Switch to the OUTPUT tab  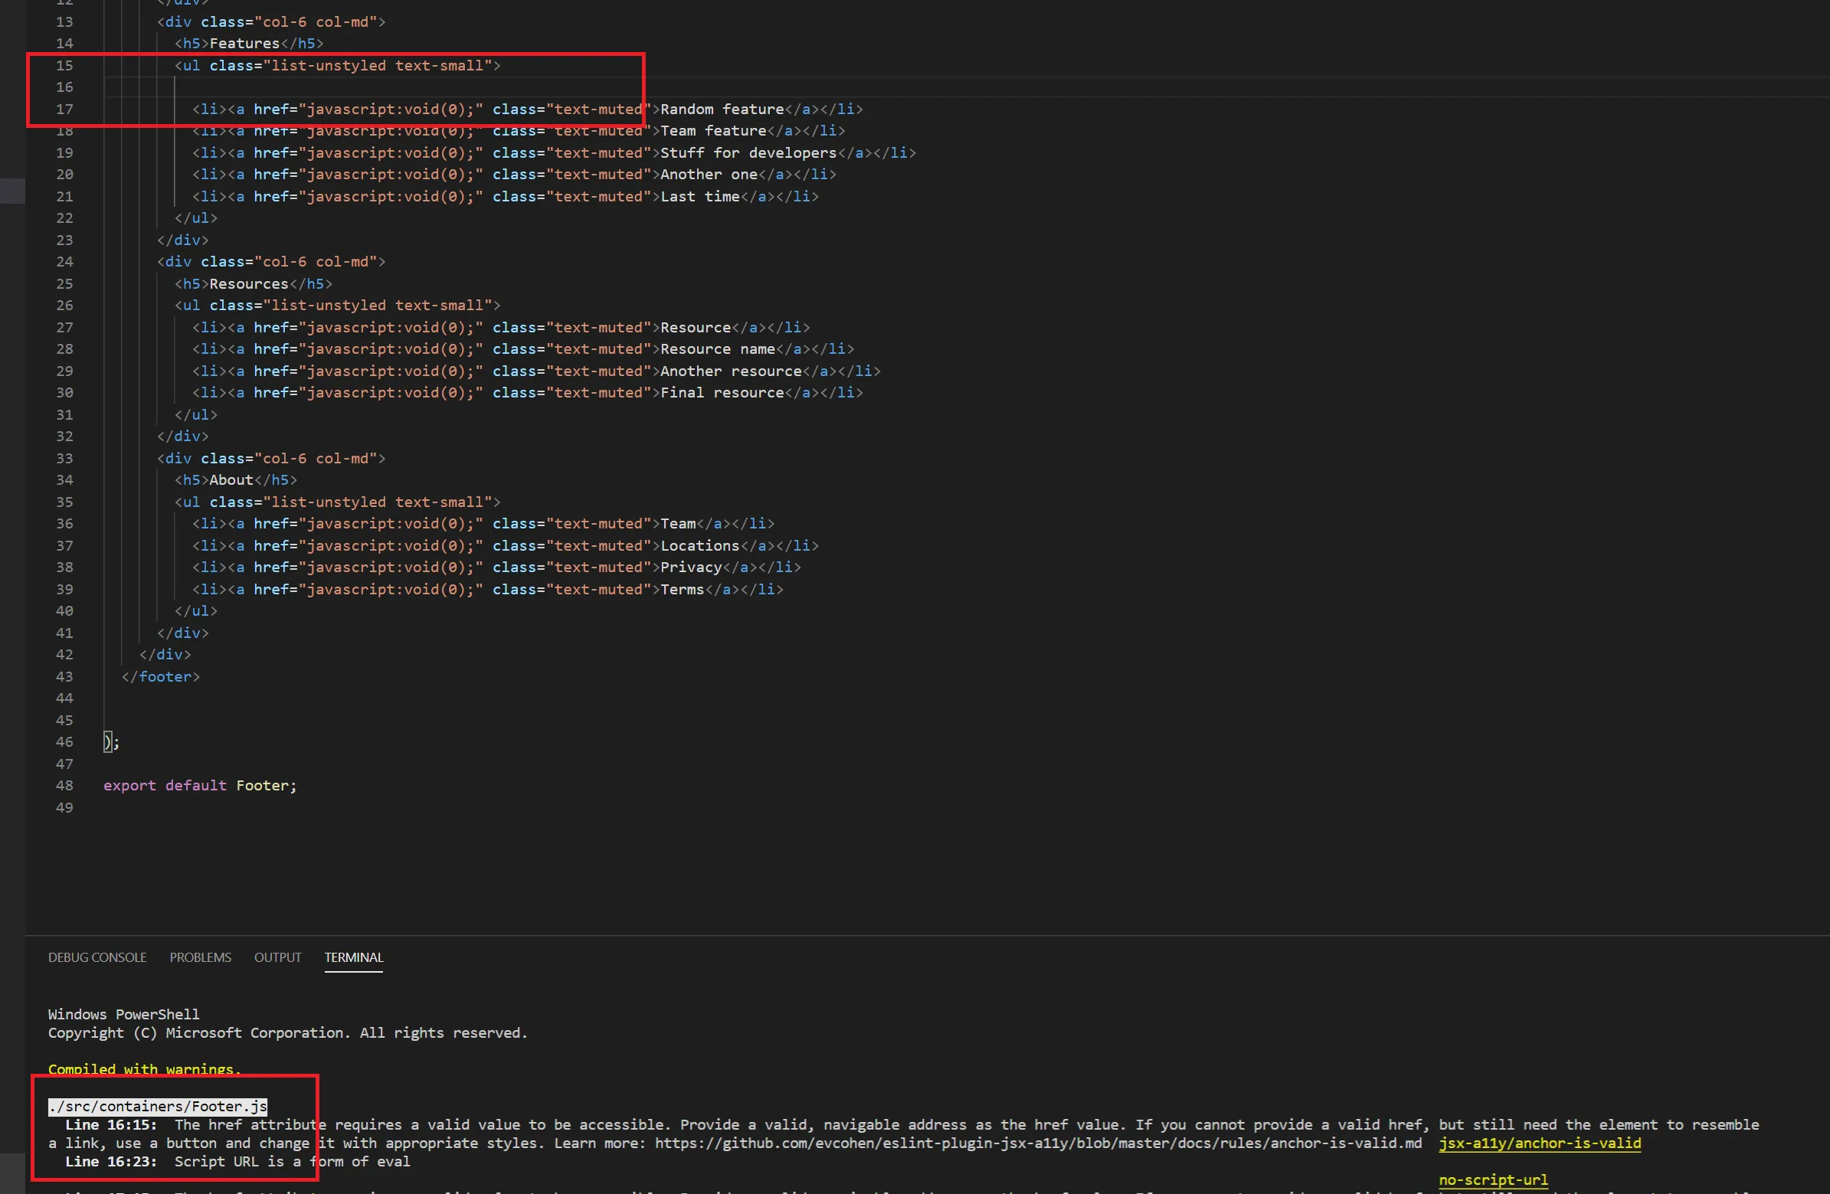[x=277, y=957]
